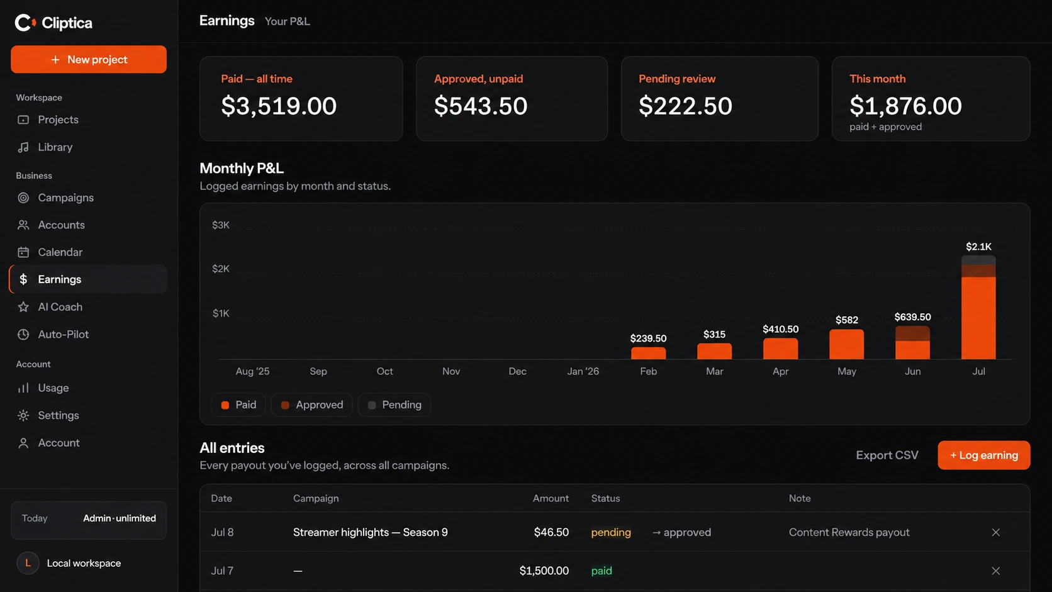Click the Usage bar chart icon
1052x592 pixels.
click(x=23, y=388)
